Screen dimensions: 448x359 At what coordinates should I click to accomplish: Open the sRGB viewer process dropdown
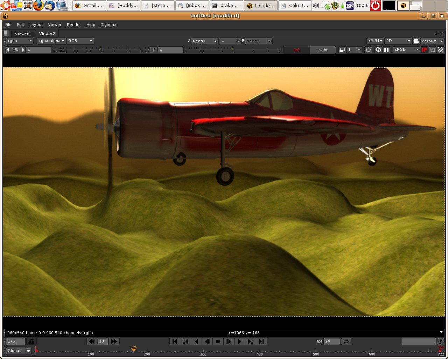point(406,50)
